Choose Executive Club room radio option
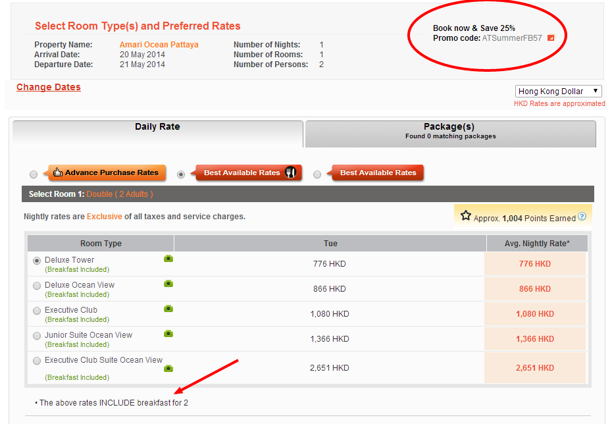The width and height of the screenshot is (612, 424). pos(37,311)
